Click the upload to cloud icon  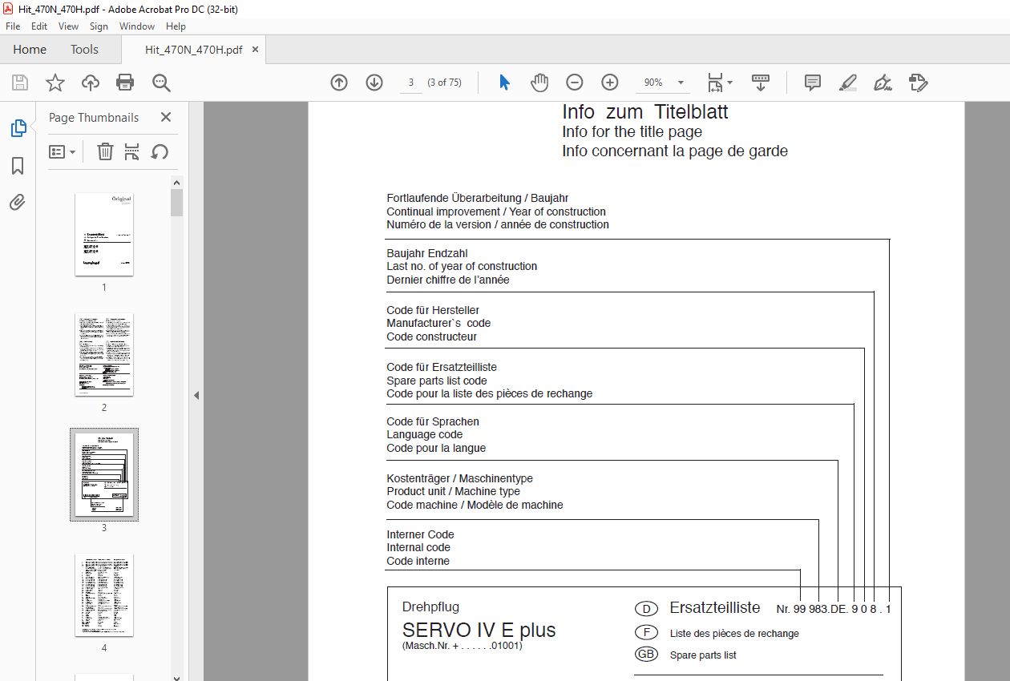[x=91, y=83]
